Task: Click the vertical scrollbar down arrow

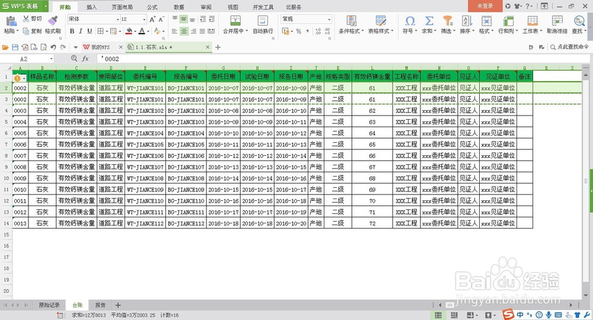Action: [x=586, y=296]
